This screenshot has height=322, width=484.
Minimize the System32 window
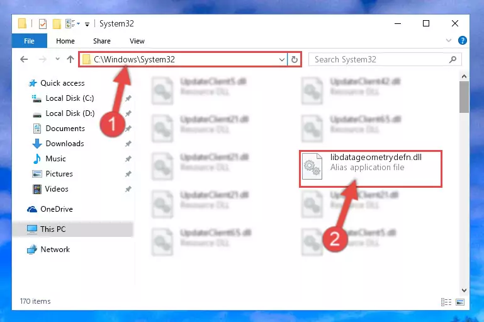click(x=398, y=23)
